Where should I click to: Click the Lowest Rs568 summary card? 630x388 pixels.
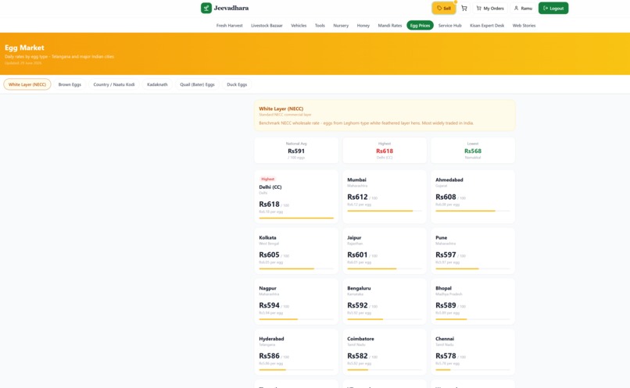[473, 151]
